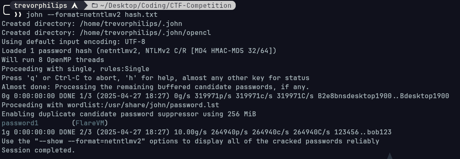Click the typed command 'john --format=netntlmv2 hash.txt'
Image resolution: width=460 pixels, height=159 pixels.
coord(92,15)
